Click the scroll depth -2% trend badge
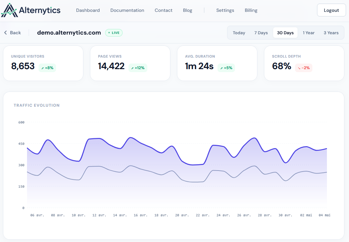This screenshot has height=242, width=349. click(x=304, y=68)
